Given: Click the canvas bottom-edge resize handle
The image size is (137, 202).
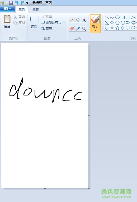Looking at the screenshot, I should pyautogui.click(x=45, y=188).
